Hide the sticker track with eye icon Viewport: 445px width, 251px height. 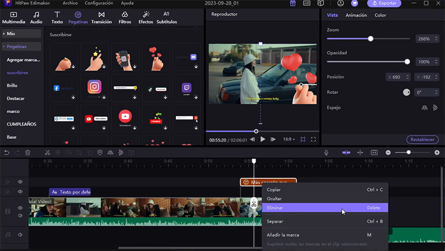click(x=20, y=182)
